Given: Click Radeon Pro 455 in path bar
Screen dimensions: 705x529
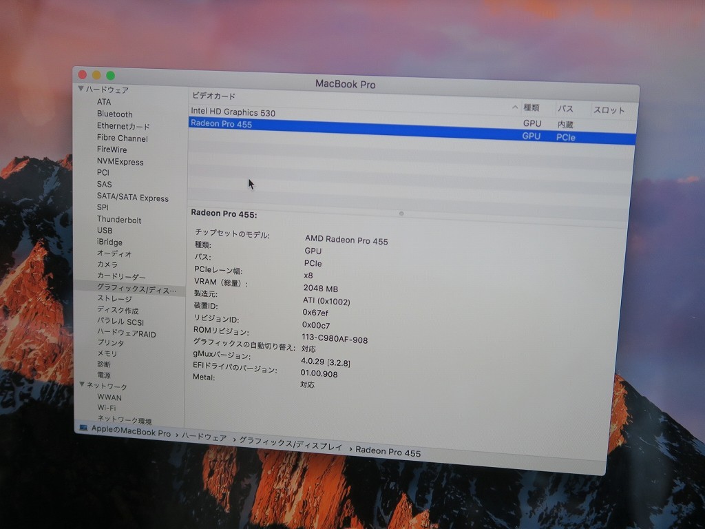Looking at the screenshot, I should (x=388, y=451).
